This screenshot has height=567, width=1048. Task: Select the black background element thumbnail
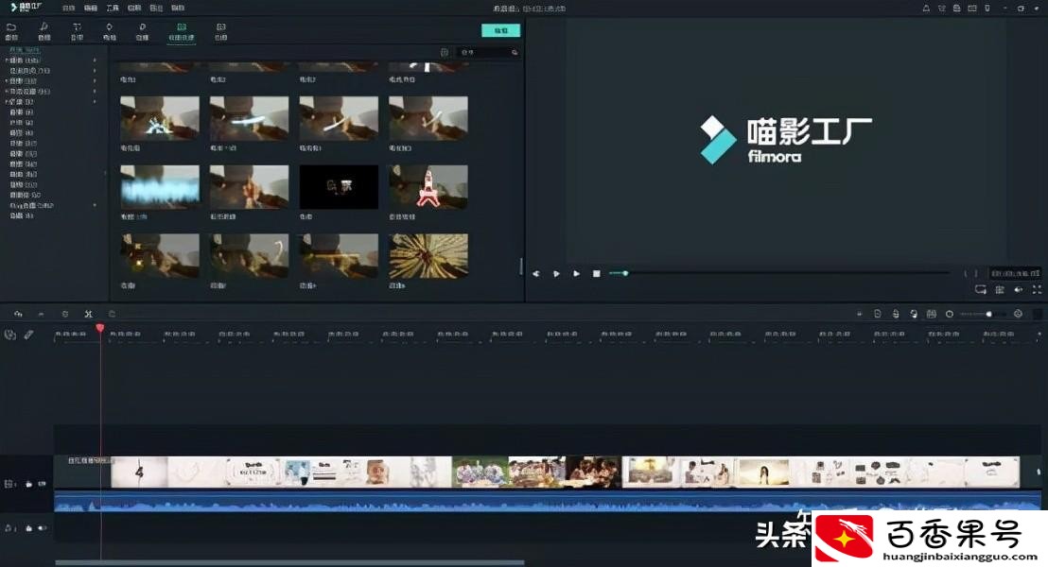(339, 187)
